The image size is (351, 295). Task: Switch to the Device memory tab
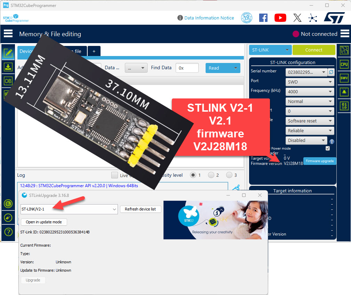(x=26, y=51)
